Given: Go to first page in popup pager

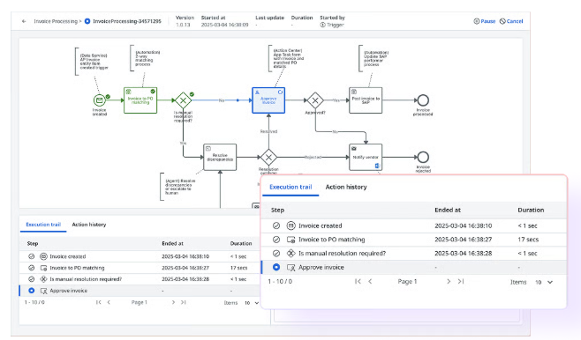Looking at the screenshot, I should point(358,282).
